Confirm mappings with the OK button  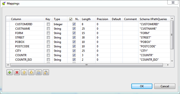click(142, 86)
